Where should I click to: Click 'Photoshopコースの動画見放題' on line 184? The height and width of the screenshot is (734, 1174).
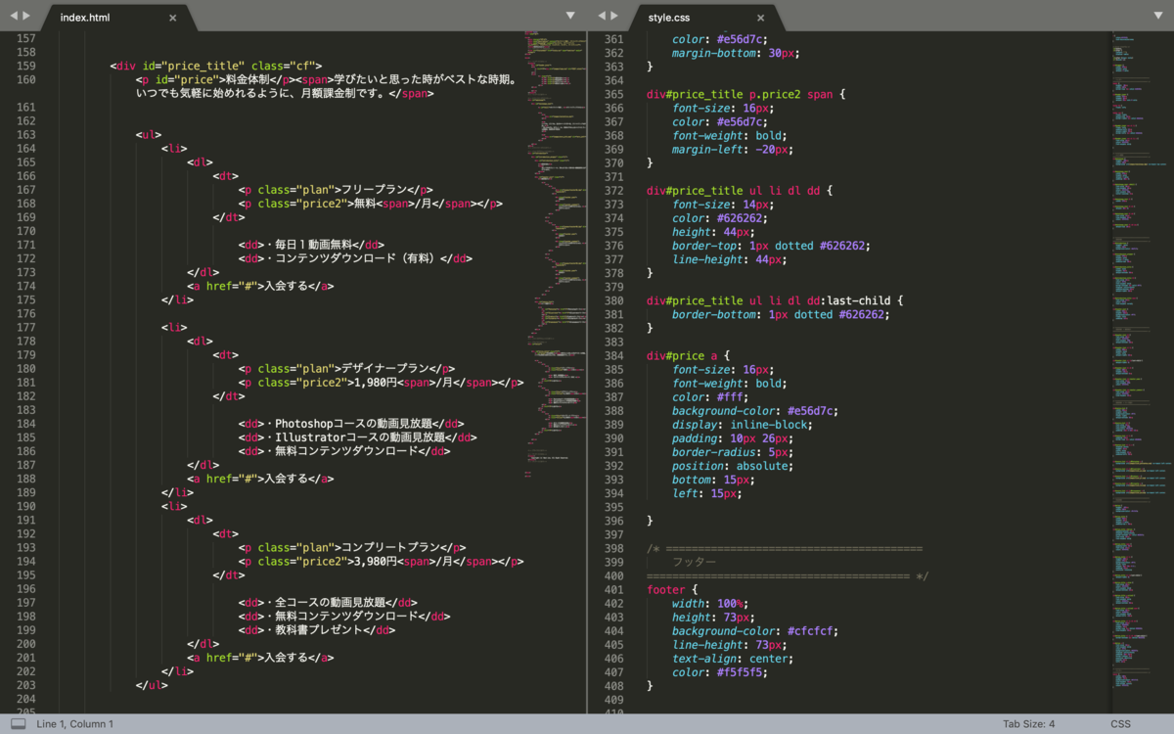click(x=353, y=424)
